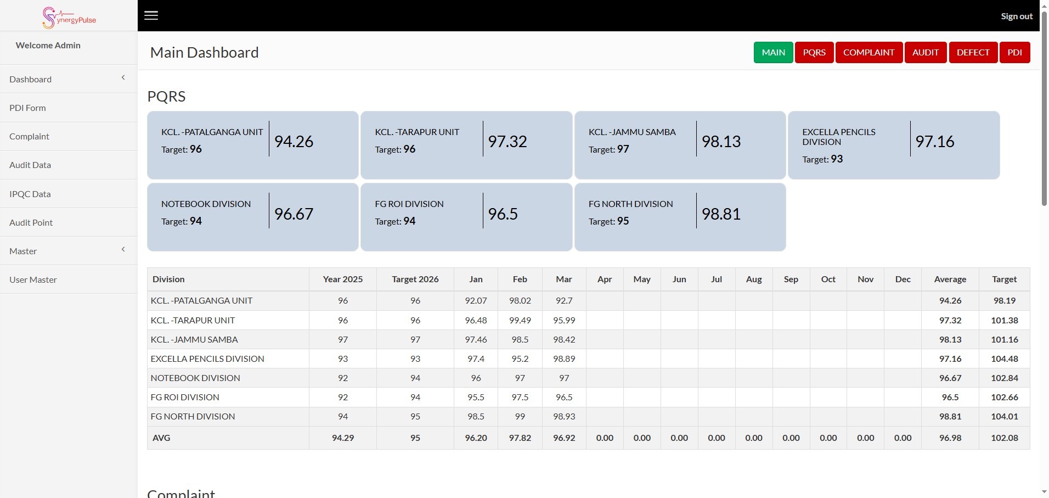Click the DEFECT button
Viewport: 1049px width, 498px height.
[x=973, y=52]
